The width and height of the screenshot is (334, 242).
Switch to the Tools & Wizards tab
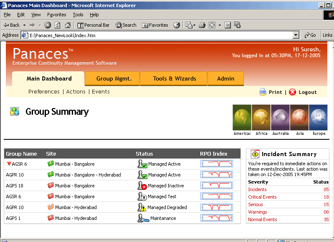pos(174,78)
